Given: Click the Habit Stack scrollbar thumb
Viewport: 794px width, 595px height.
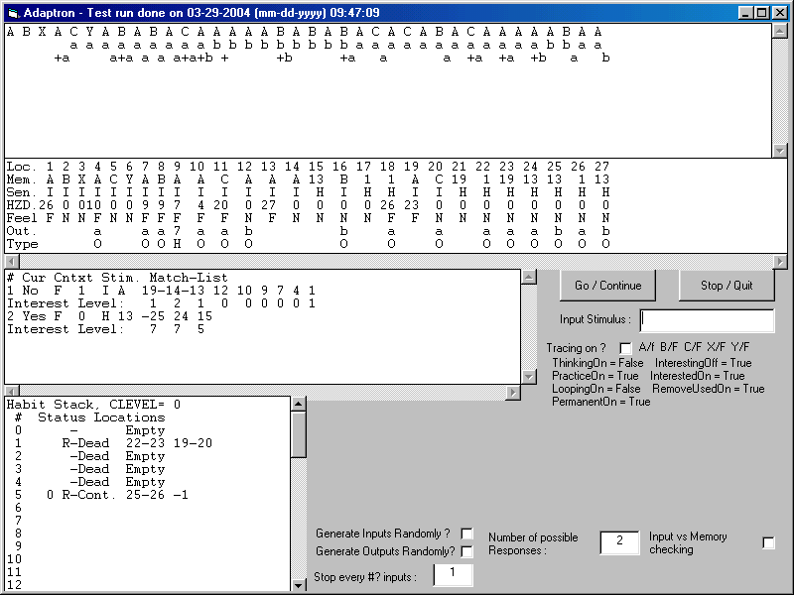Looking at the screenshot, I should click(x=299, y=434).
